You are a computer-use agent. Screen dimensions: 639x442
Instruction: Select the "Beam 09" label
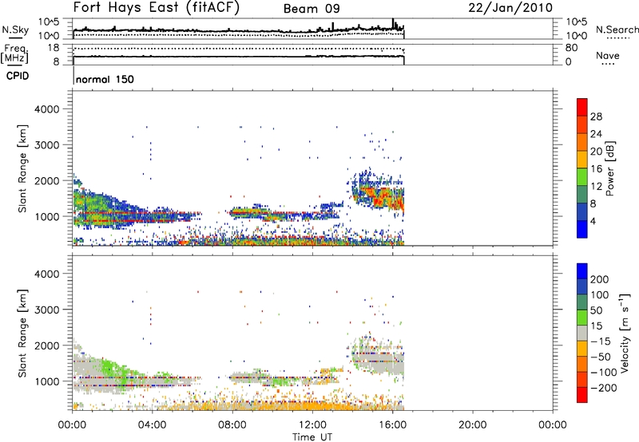pos(312,9)
